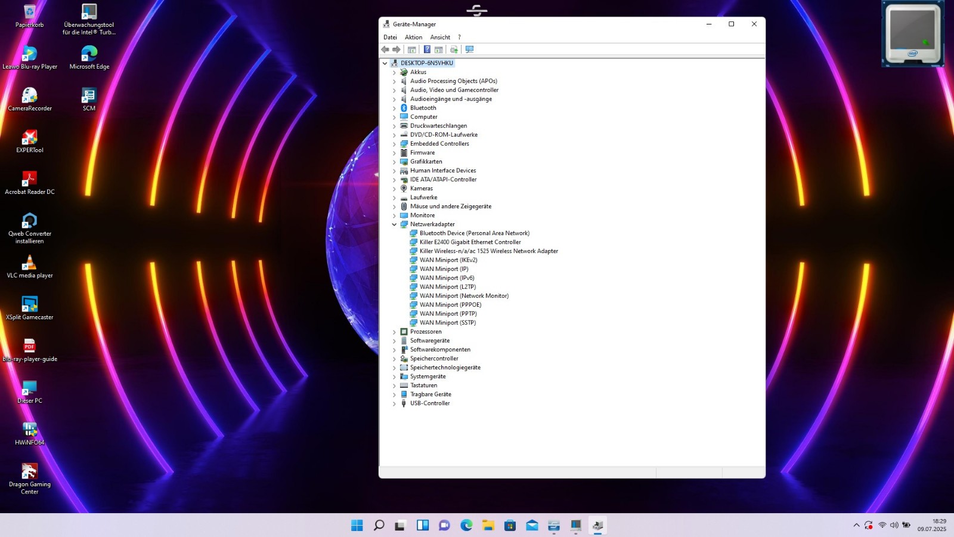This screenshot has width=954, height=537.
Task: Click the update driver toolbar icon
Action: (x=454, y=50)
